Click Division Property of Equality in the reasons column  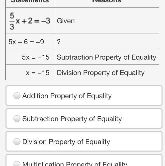point(101,73)
